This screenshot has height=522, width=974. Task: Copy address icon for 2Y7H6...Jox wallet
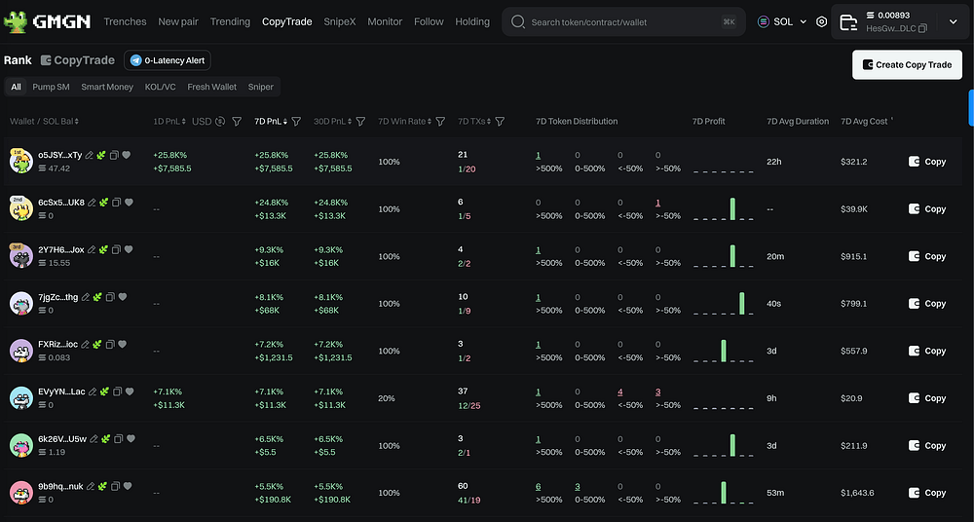click(x=116, y=249)
